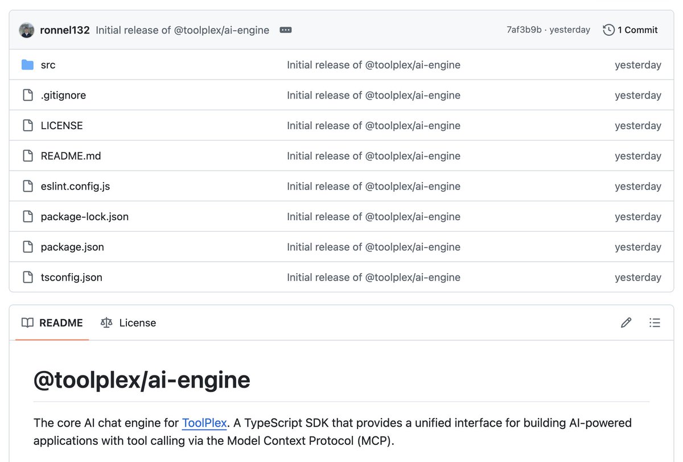This screenshot has height=462, width=683.
Task: Open the README.md file
Action: [71, 156]
